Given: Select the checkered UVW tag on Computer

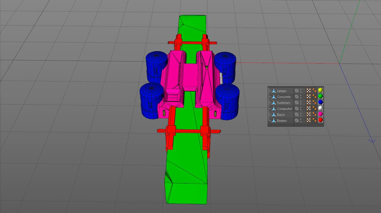Looking at the screenshot, I should pyautogui.click(x=309, y=108).
